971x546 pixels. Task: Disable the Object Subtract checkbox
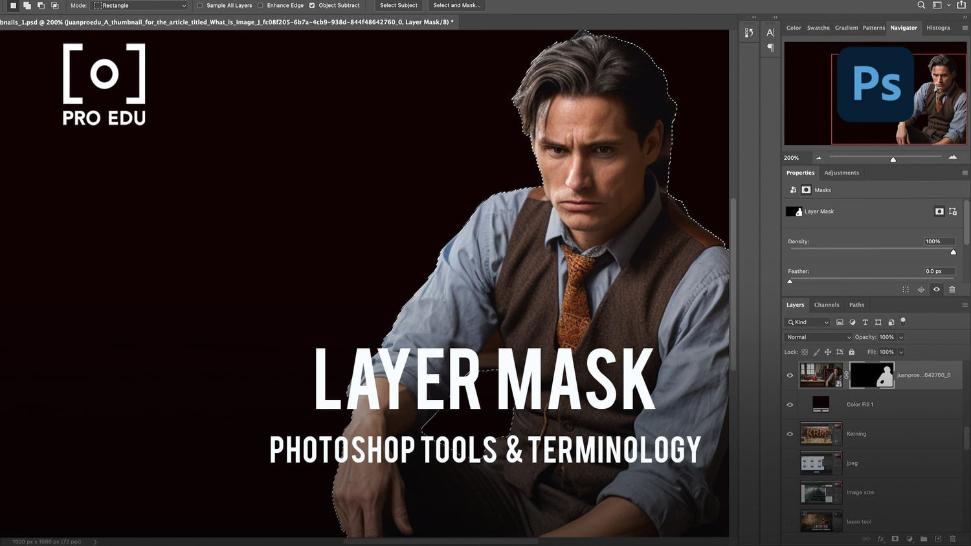tap(312, 5)
